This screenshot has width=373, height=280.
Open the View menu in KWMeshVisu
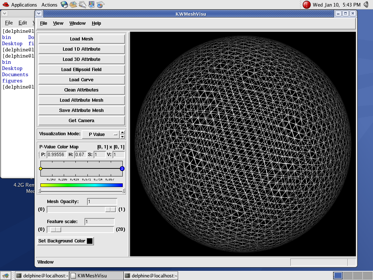coord(58,23)
